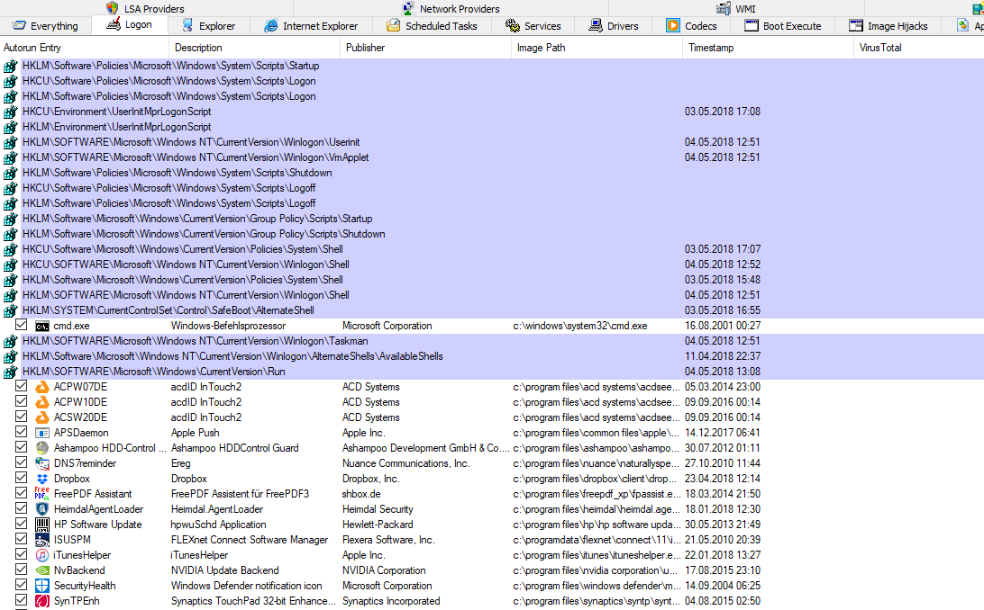Click the SynTPEnh Synaptics icon
Image resolution: width=984 pixels, height=610 pixels.
coord(42,601)
